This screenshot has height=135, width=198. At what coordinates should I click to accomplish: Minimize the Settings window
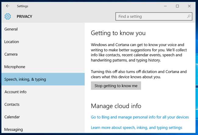point(166,6)
